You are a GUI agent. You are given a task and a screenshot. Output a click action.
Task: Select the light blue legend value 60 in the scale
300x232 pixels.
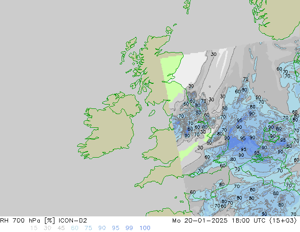pos(75,228)
